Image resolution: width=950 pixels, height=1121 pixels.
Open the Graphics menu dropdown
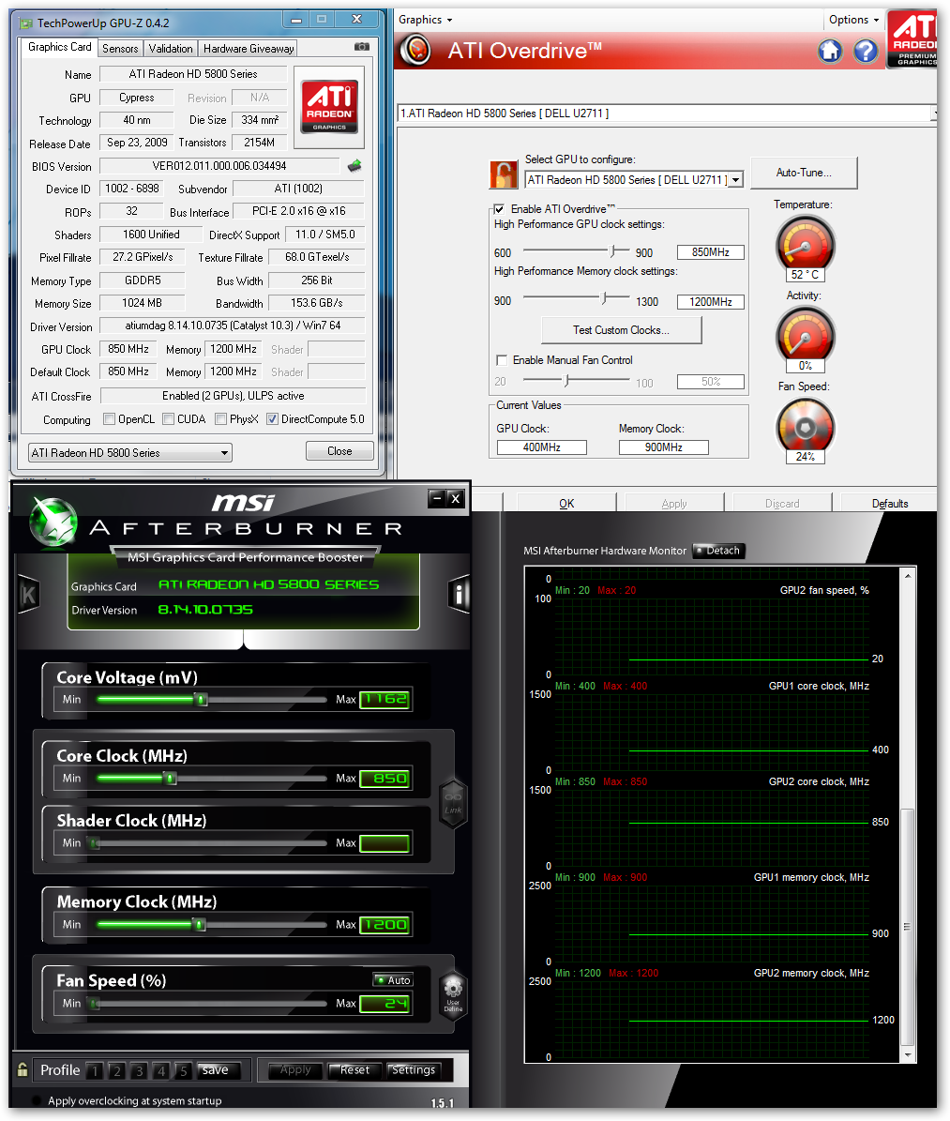click(x=426, y=20)
